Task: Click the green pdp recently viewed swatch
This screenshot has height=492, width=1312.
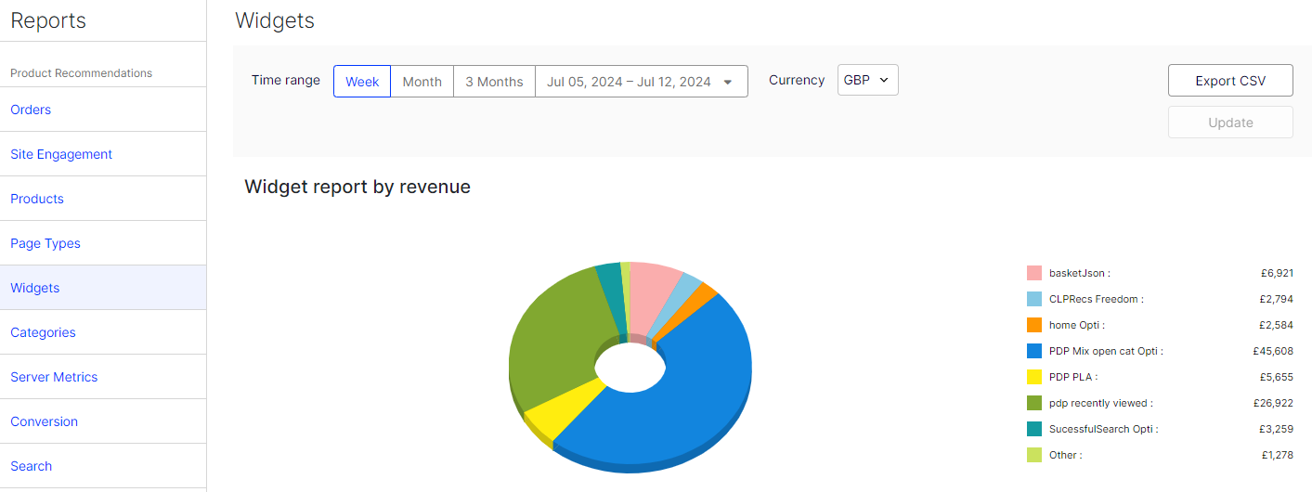Action: [x=1033, y=403]
